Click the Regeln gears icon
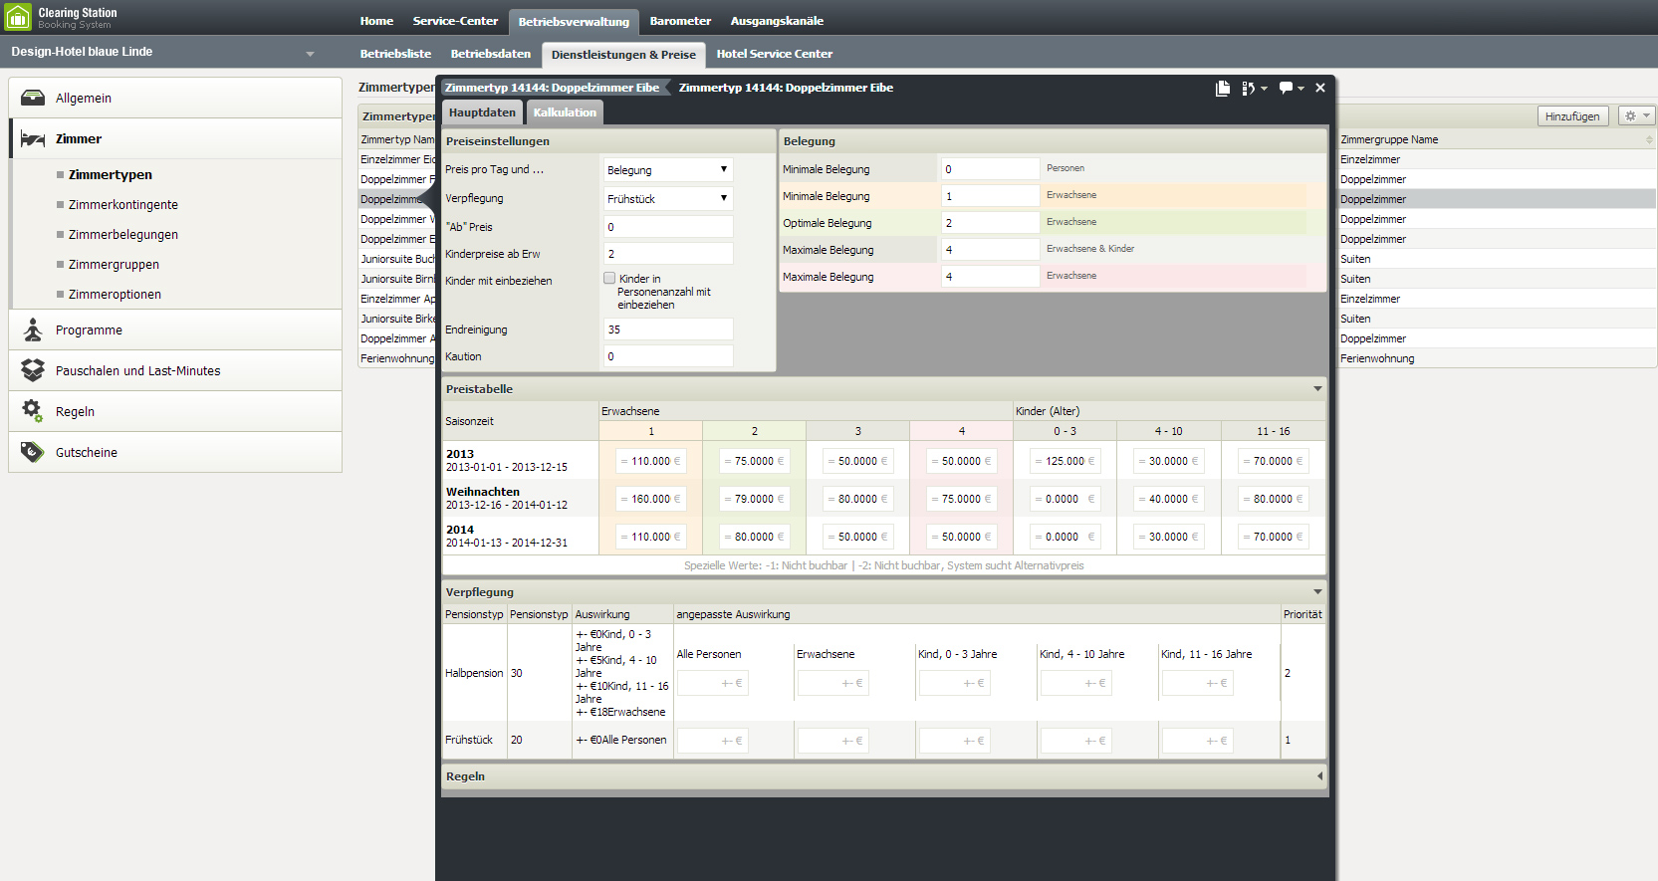1658x881 pixels. point(33,411)
